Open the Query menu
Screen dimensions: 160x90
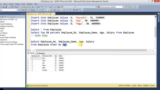tap(5, 4)
